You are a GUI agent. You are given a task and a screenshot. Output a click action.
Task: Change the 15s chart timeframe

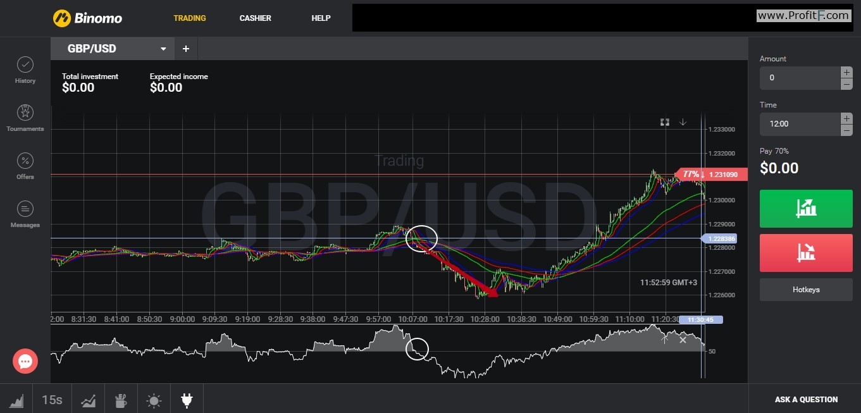52,400
